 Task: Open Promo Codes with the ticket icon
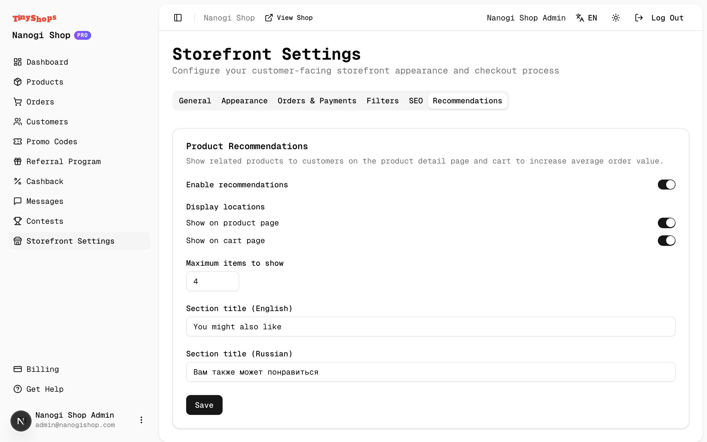coord(17,141)
